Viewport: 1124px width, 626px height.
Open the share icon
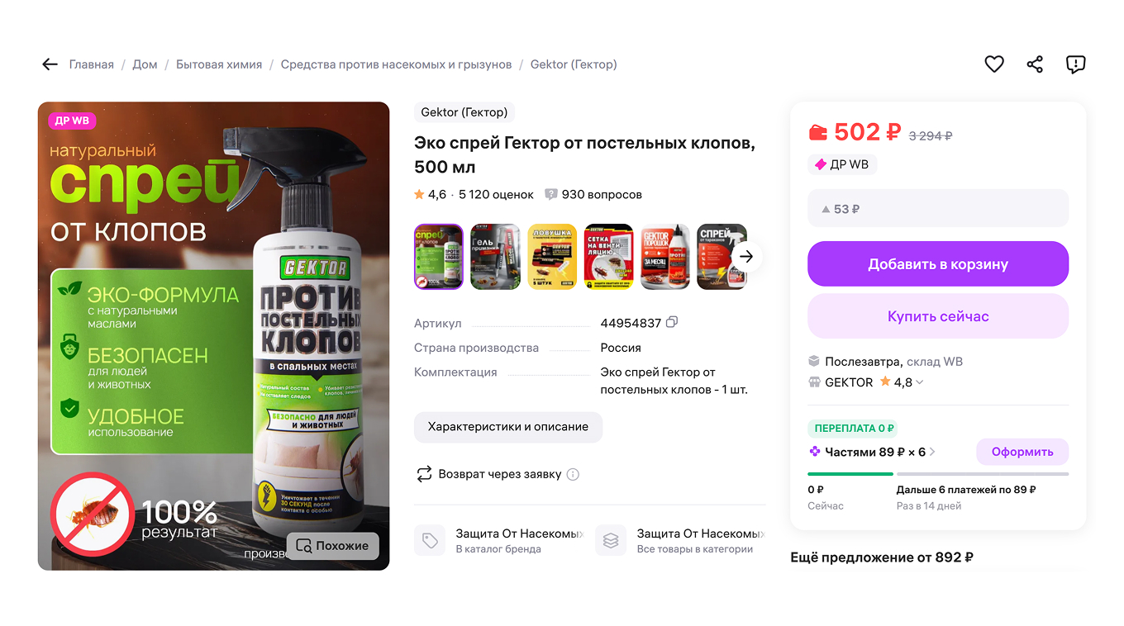[1035, 64]
